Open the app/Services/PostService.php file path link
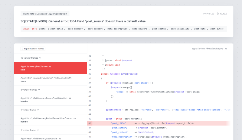 click(209, 48)
